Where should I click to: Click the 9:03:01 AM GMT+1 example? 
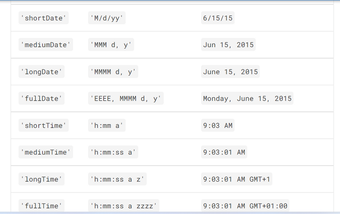pyautogui.click(x=236, y=179)
